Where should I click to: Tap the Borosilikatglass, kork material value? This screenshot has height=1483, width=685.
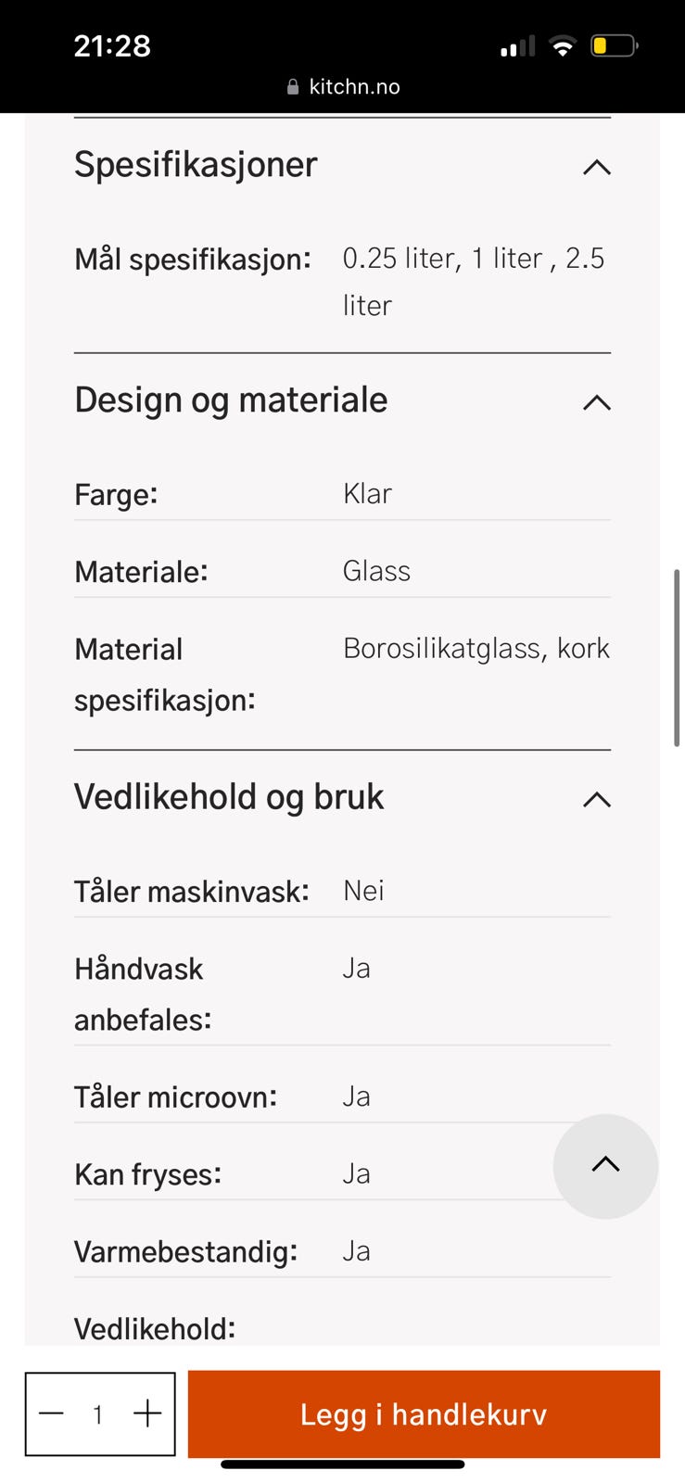point(476,648)
